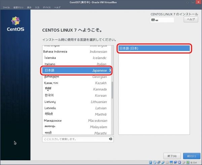This screenshot has height=165, width=202.
Task: Select the Malayalam language row
Action: 77,127
